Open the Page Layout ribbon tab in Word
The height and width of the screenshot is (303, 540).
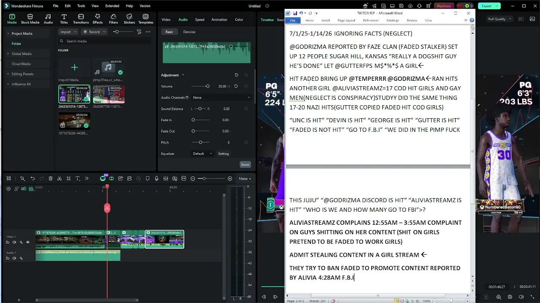click(346, 20)
